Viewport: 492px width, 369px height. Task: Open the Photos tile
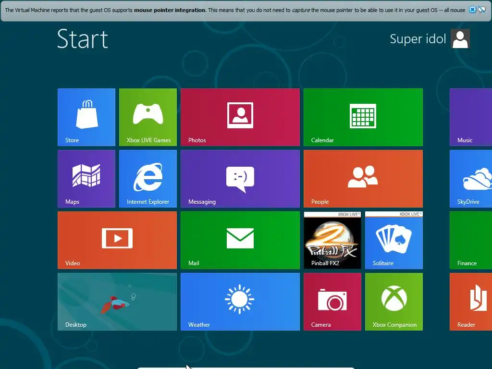240,117
